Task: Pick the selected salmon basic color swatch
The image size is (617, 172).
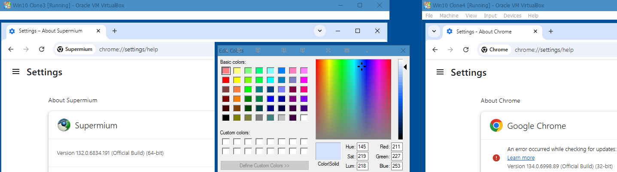Action: pos(226,71)
